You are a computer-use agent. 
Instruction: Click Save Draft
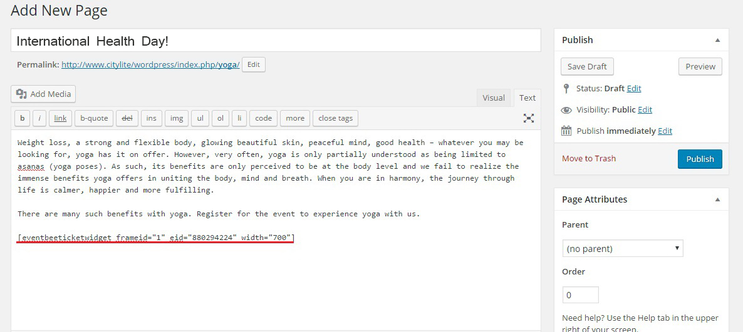pos(587,67)
